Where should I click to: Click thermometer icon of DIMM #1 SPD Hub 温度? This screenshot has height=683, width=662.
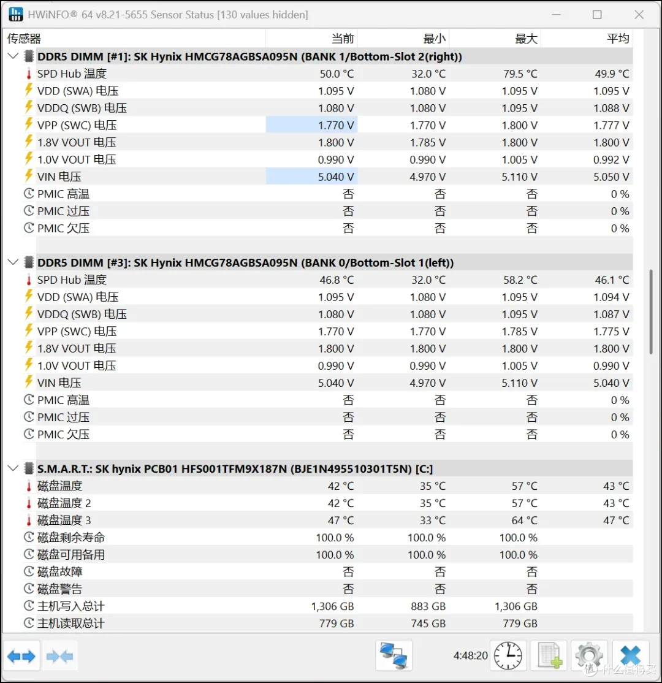(29, 74)
